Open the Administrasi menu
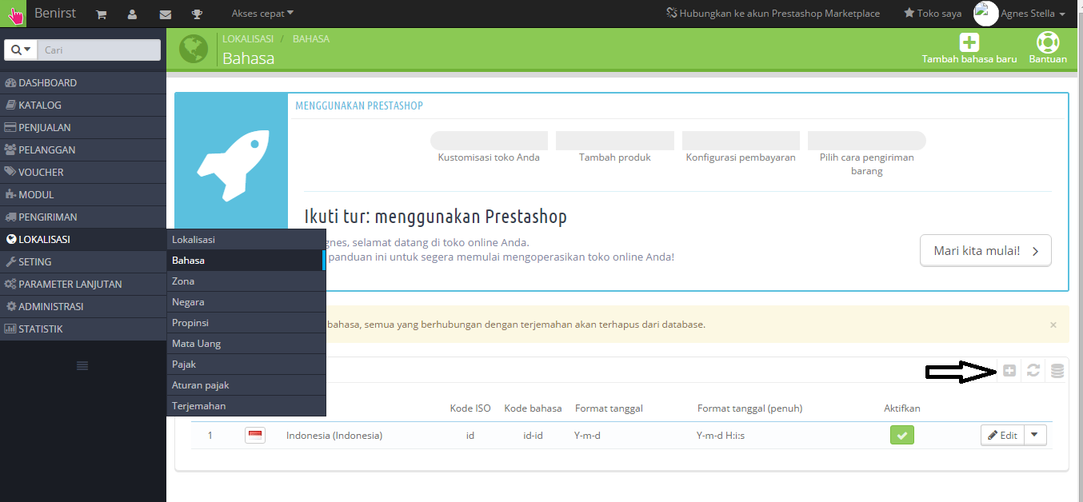 coord(83,306)
